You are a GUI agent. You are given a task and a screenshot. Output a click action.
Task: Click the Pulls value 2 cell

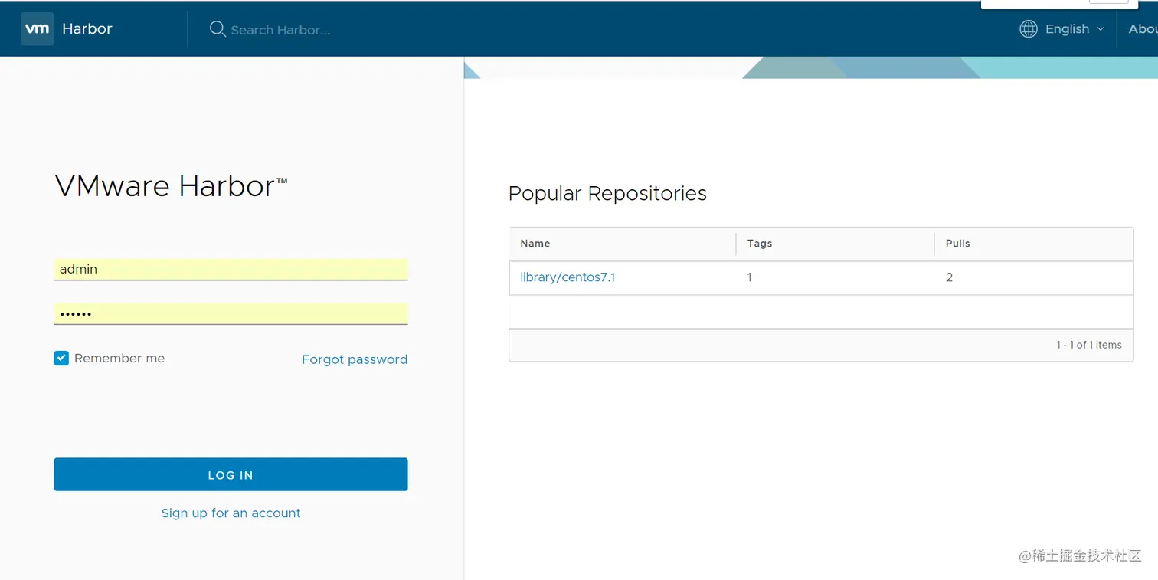tap(949, 277)
